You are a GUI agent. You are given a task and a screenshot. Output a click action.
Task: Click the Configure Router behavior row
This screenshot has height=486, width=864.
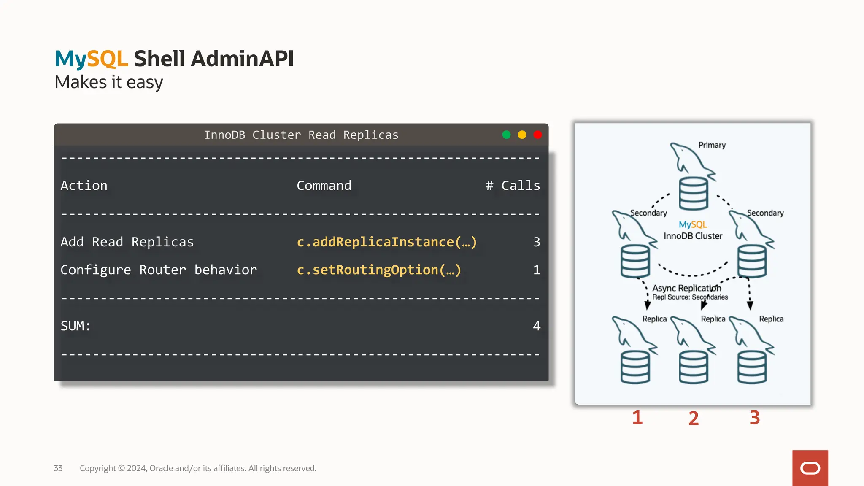click(x=159, y=270)
